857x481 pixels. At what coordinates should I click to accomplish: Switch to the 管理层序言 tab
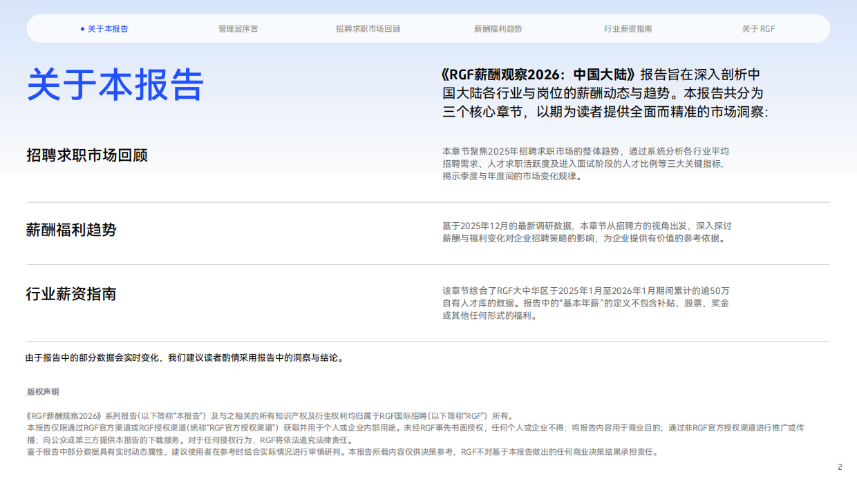tap(237, 28)
